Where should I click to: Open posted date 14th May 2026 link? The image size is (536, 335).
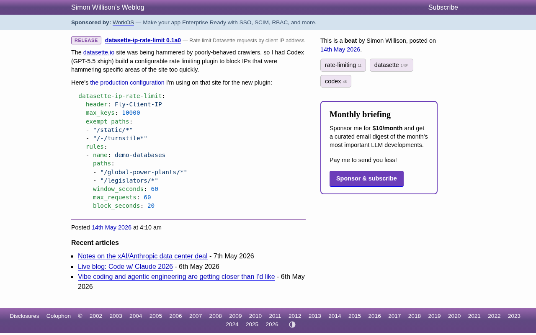pyautogui.click(x=111, y=227)
